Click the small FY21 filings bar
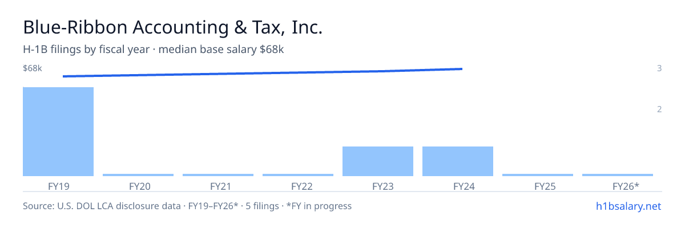The height and width of the screenshot is (228, 685). [218, 175]
